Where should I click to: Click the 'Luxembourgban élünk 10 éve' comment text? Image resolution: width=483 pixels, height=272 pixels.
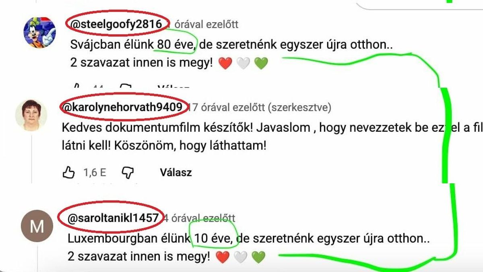tap(151, 239)
